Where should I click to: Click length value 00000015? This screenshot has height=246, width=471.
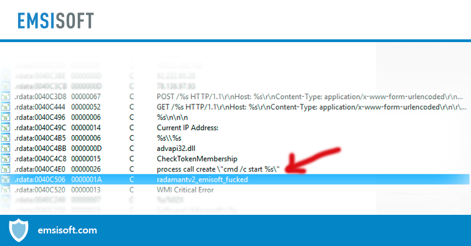coord(86,159)
